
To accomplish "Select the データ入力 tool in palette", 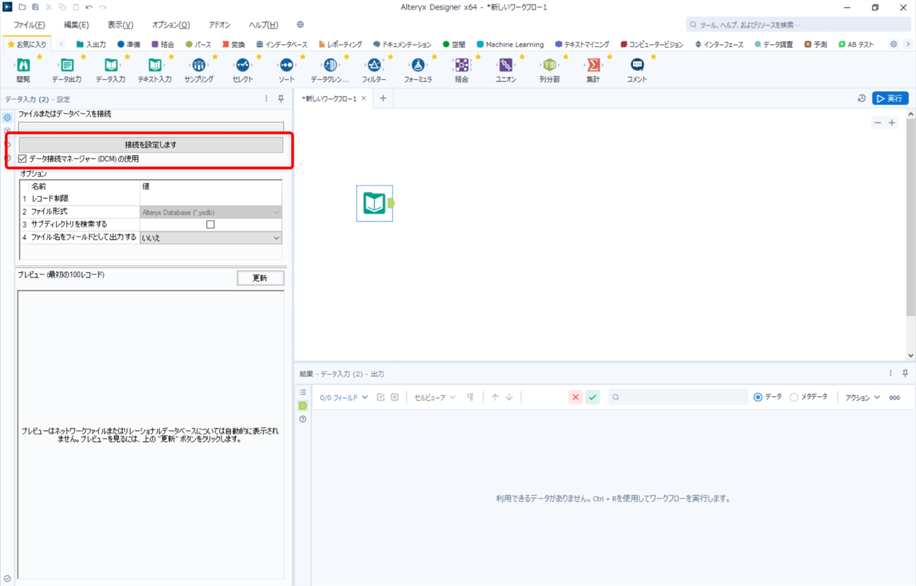I will 111,65.
